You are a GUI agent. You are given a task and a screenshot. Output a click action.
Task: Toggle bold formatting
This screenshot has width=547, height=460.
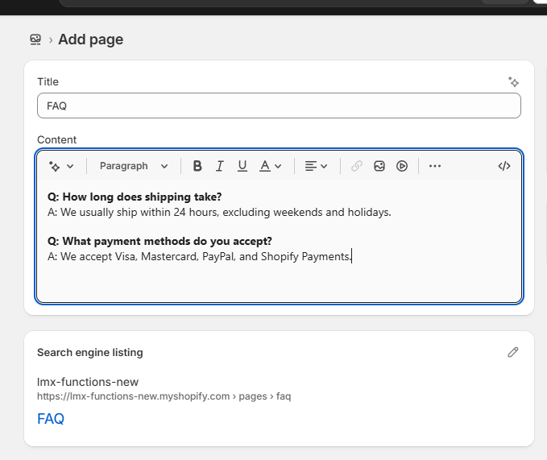point(197,166)
